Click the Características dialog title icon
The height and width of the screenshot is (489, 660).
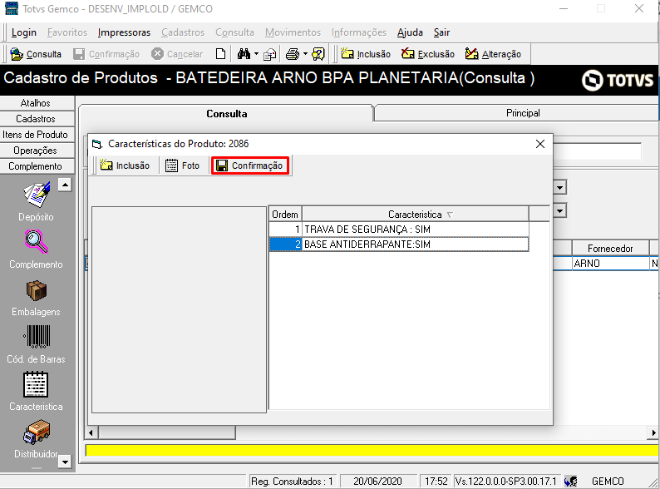97,144
